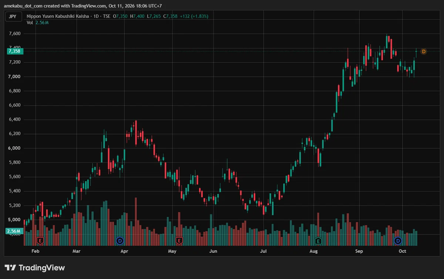Click the May label on the time axis
Viewport: 444px width, 279px height.
[172, 252]
